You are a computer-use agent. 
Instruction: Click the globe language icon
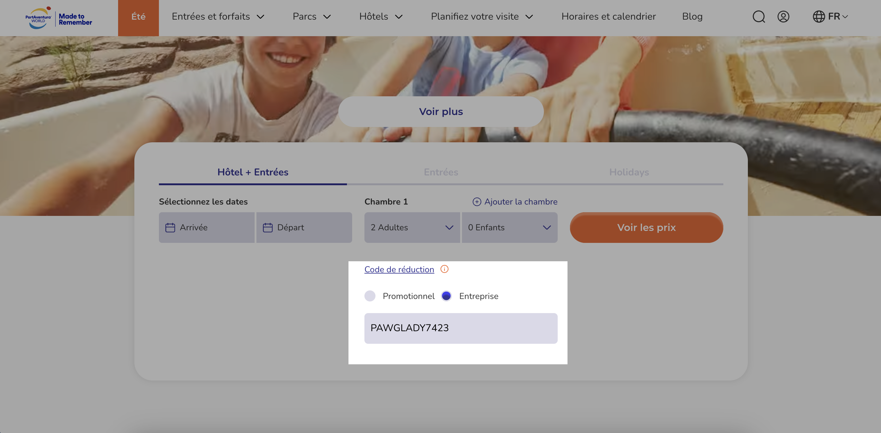(819, 17)
